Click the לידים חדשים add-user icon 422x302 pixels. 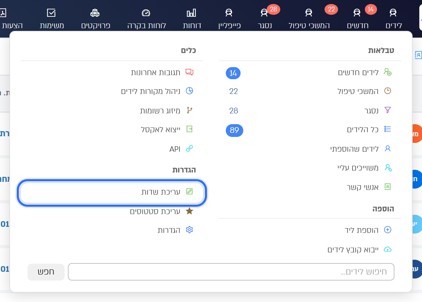pyautogui.click(x=388, y=72)
